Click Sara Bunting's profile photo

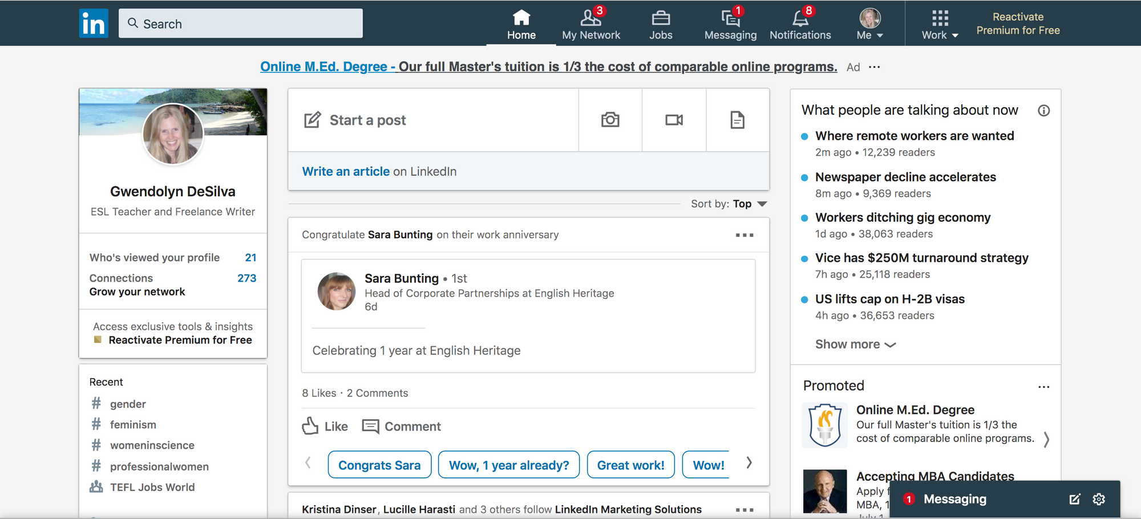click(337, 291)
